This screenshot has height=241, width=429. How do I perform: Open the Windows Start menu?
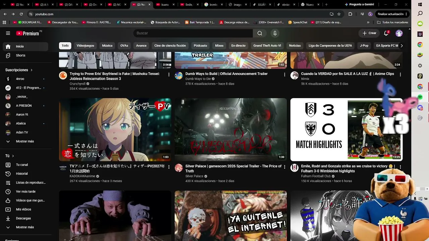point(420,5)
